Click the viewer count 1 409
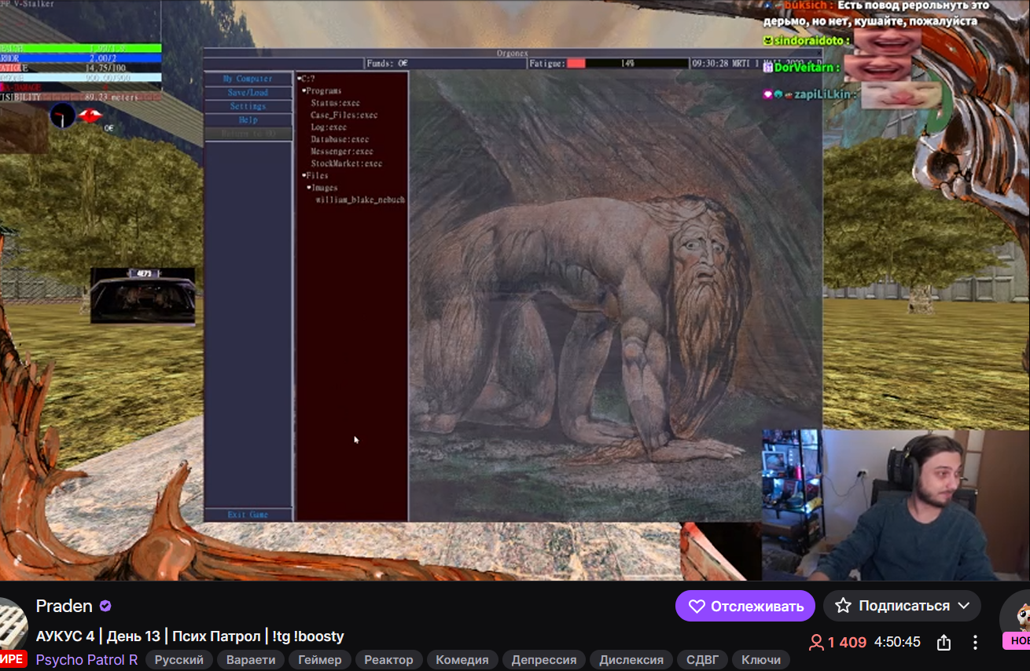The image size is (1030, 671). (x=838, y=642)
